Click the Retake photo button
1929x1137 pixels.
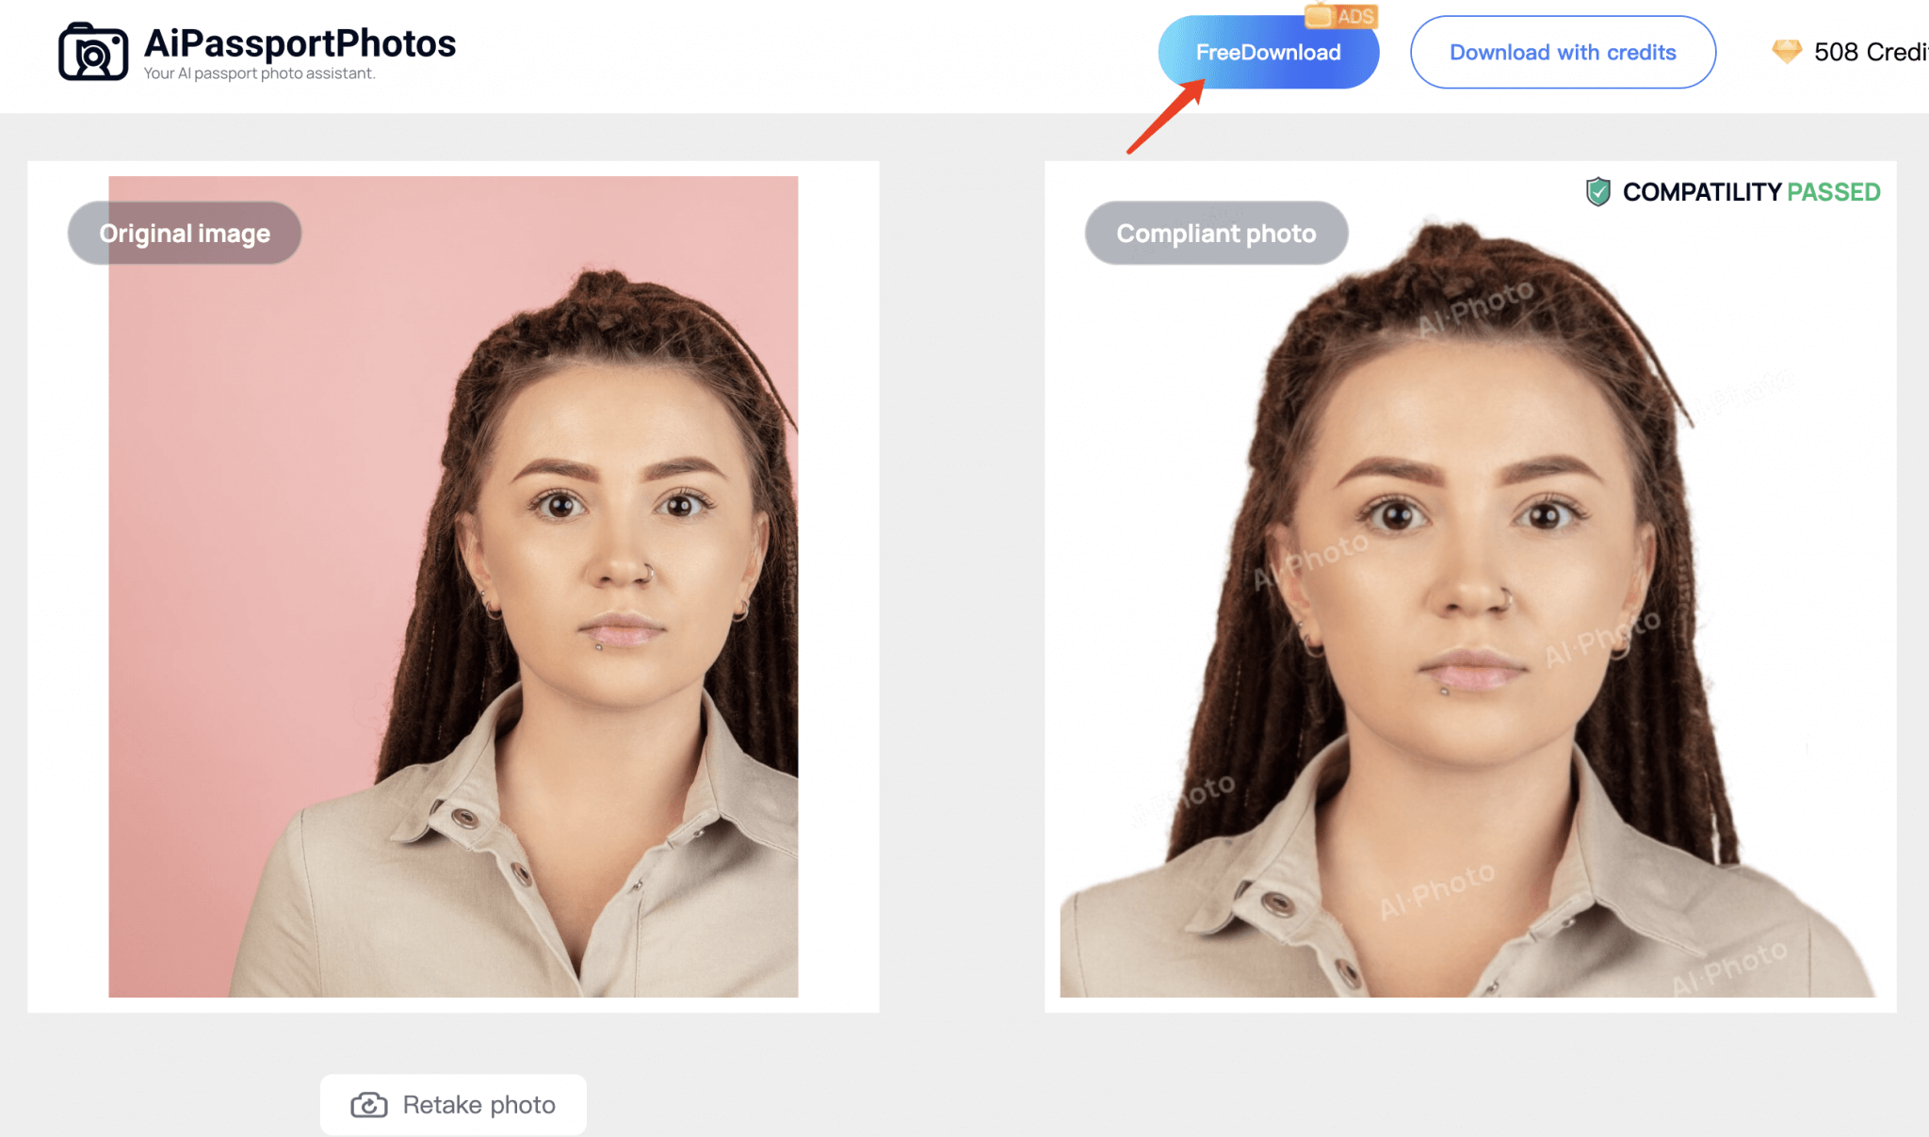click(453, 1104)
